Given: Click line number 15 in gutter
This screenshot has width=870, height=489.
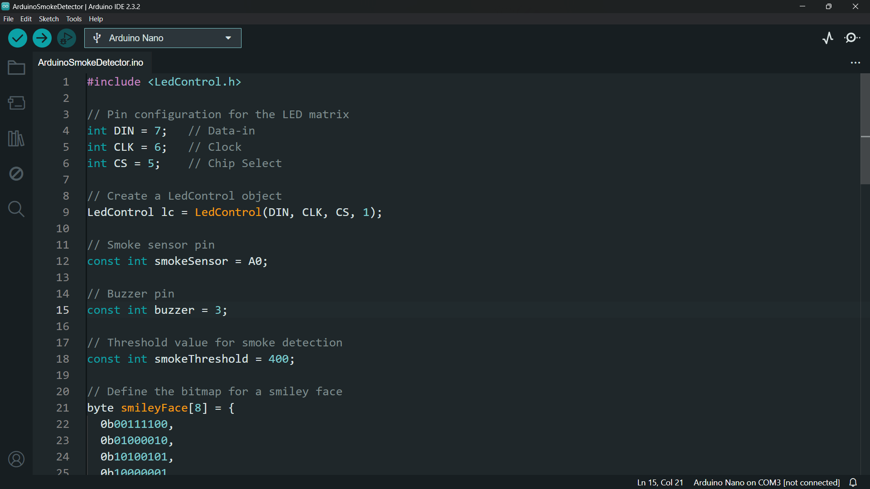Looking at the screenshot, I should (x=63, y=310).
